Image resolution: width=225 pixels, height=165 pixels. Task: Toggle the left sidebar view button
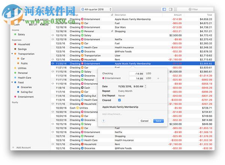tap(164, 9)
